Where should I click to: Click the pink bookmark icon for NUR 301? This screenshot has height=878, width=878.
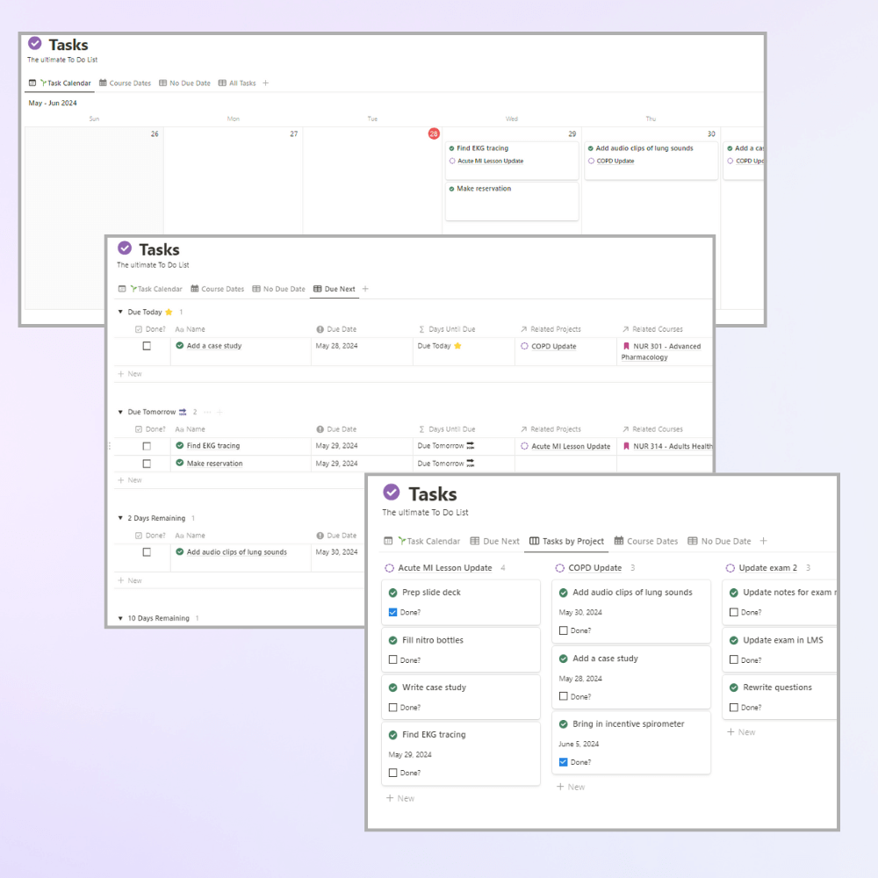pos(626,346)
